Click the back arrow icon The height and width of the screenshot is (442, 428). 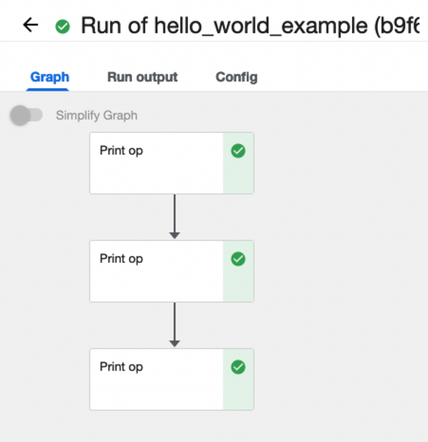[31, 25]
